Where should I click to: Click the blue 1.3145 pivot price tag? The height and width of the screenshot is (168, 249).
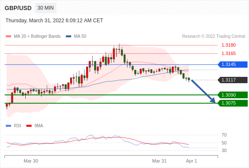(233, 65)
